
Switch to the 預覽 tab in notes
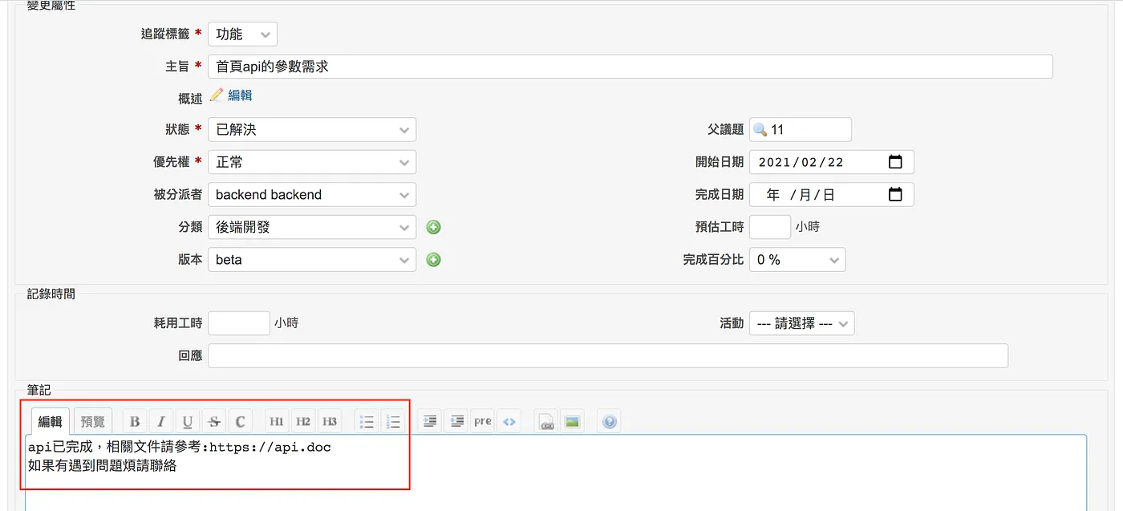click(x=93, y=421)
